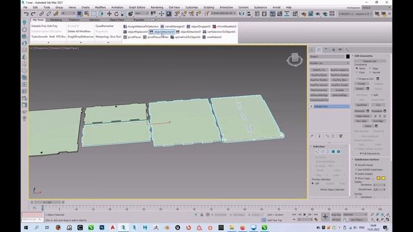This screenshot has height=232, width=413.
Task: Click the QuickSlice button
Action: point(361,105)
